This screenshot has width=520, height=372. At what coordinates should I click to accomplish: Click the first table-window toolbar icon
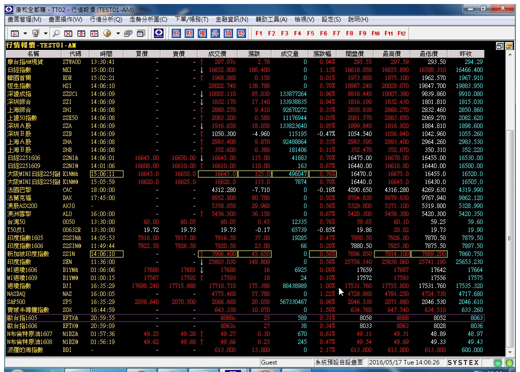[x=15, y=33]
